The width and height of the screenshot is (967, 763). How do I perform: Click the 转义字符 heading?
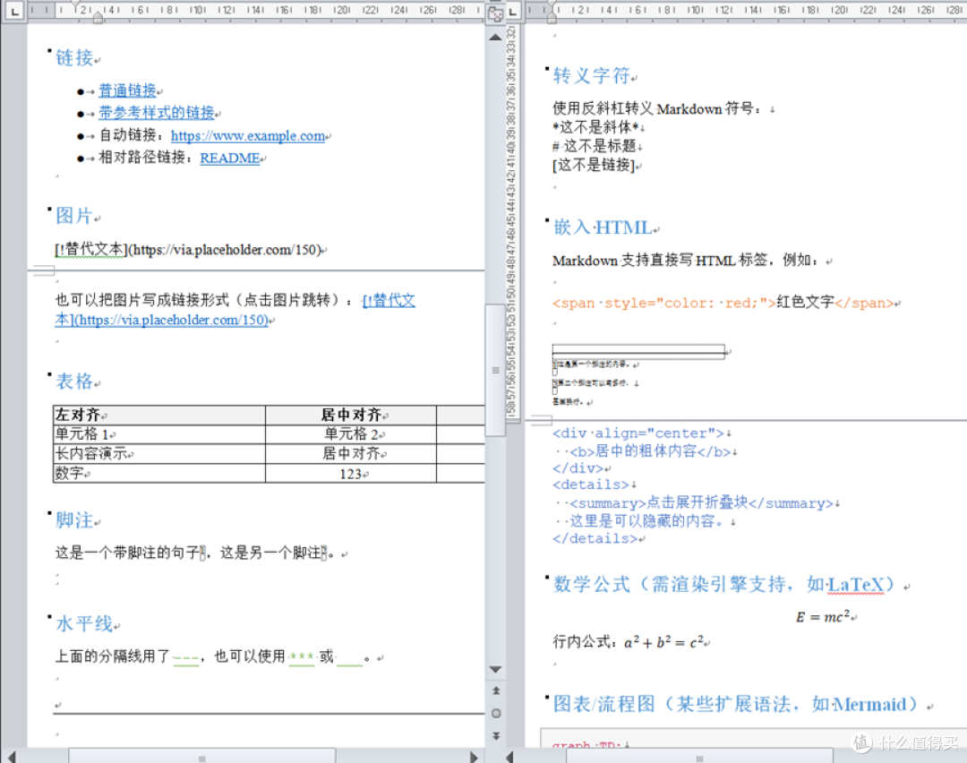pyautogui.click(x=592, y=75)
